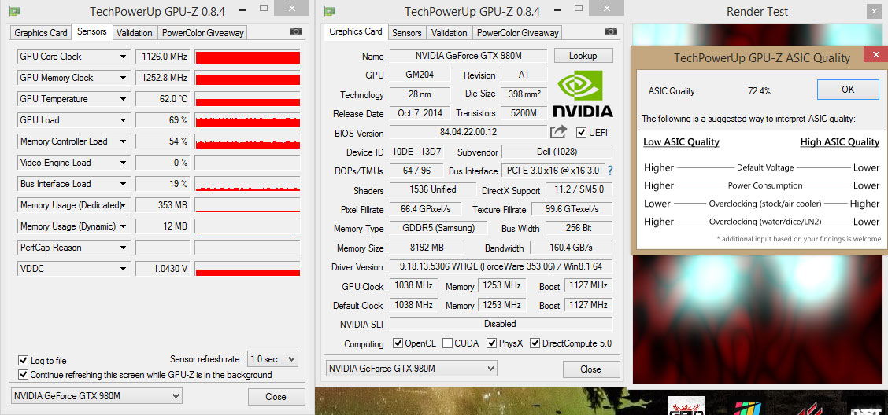Open VDDC sensor dropdown
Image resolution: width=888 pixels, height=415 pixels.
coord(123,269)
